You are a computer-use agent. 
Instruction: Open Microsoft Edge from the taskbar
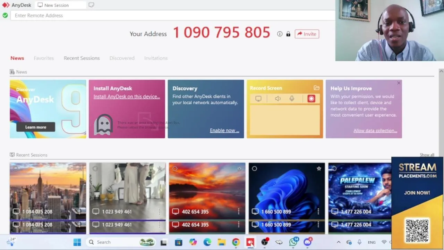[x=207, y=242]
